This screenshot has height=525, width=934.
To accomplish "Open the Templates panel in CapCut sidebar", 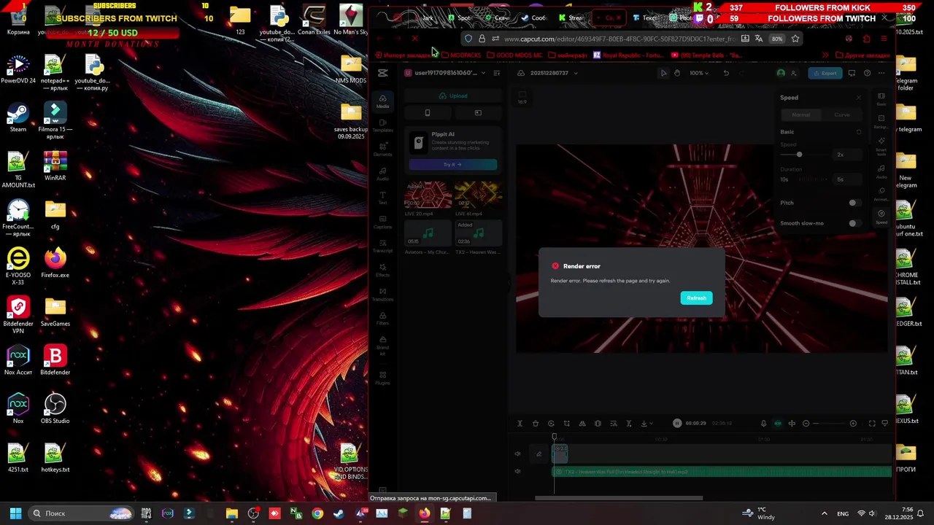I will 382,125.
